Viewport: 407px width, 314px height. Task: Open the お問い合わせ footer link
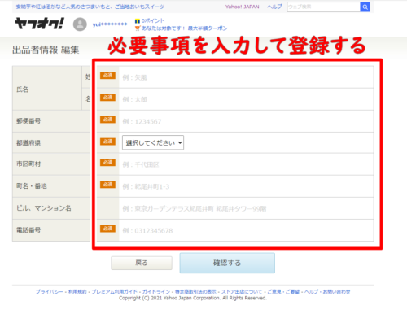336,292
